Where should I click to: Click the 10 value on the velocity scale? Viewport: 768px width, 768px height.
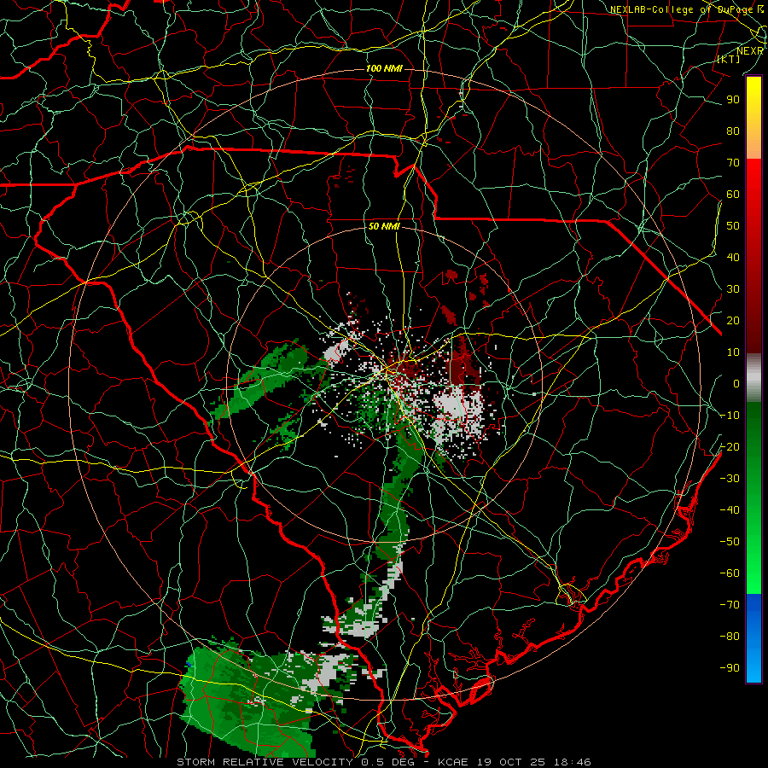click(x=733, y=352)
